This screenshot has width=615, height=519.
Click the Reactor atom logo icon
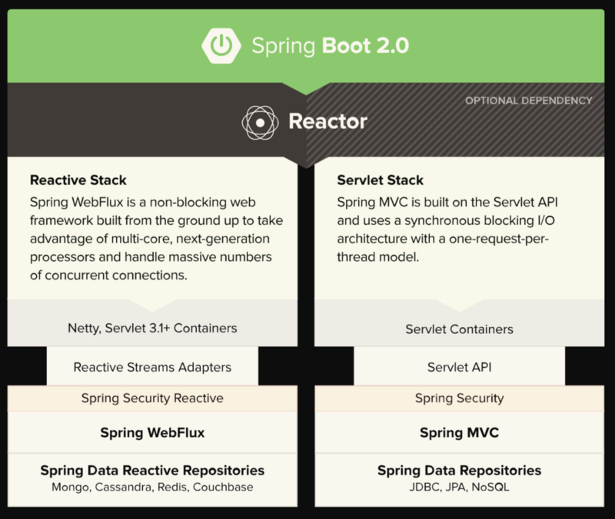[x=260, y=123]
